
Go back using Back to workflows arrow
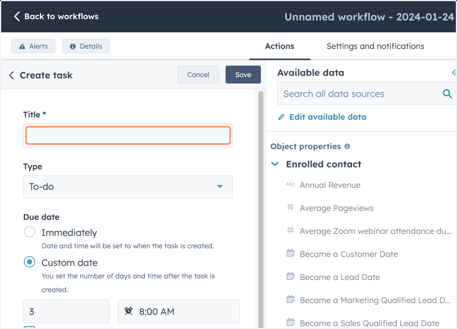point(17,16)
